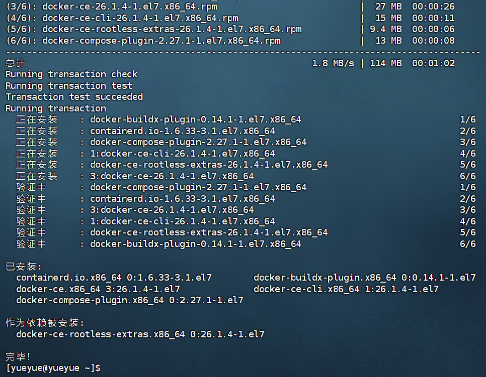Select 3:docker-ce-26.1.4 in the 正在安装 rows

(x=172, y=176)
